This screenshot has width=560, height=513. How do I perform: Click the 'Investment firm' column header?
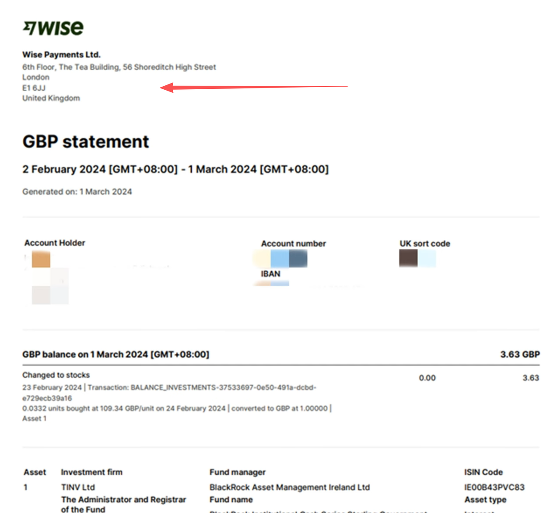92,472
